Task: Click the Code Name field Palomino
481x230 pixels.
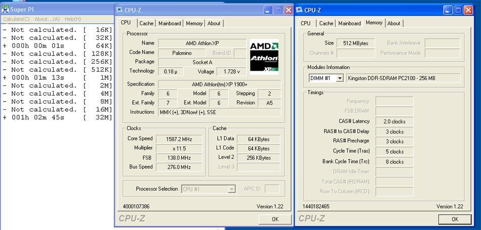Action: tap(182, 53)
